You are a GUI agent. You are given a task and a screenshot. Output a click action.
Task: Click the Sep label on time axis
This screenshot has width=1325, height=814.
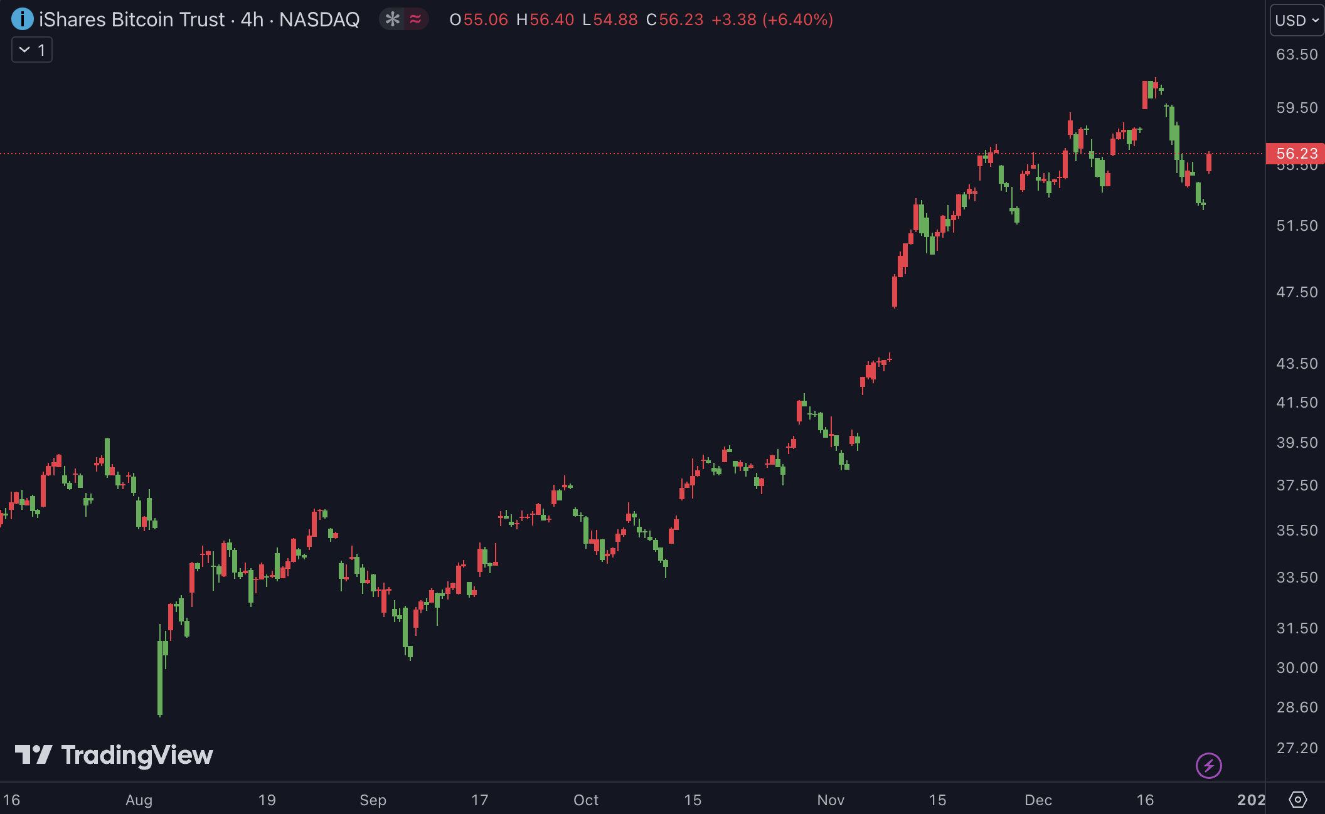point(373,800)
